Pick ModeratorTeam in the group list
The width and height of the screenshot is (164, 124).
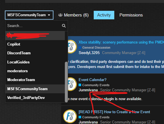pos(35,80)
